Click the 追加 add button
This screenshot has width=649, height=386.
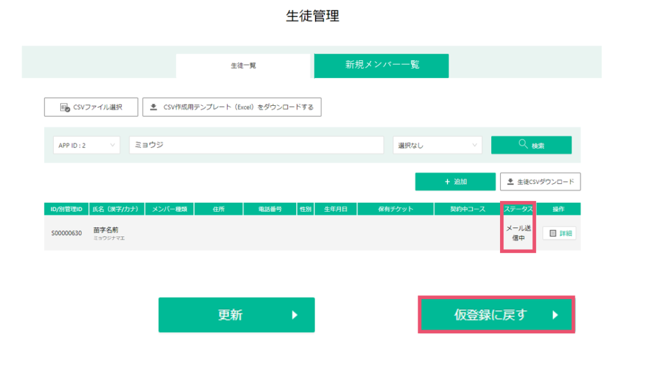tap(455, 182)
